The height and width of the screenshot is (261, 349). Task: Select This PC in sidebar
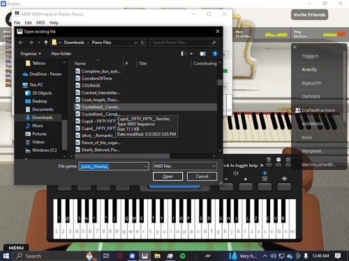pos(33,85)
